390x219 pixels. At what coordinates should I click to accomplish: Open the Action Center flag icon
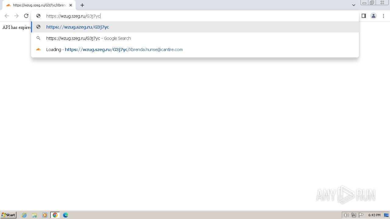[x=361, y=215]
